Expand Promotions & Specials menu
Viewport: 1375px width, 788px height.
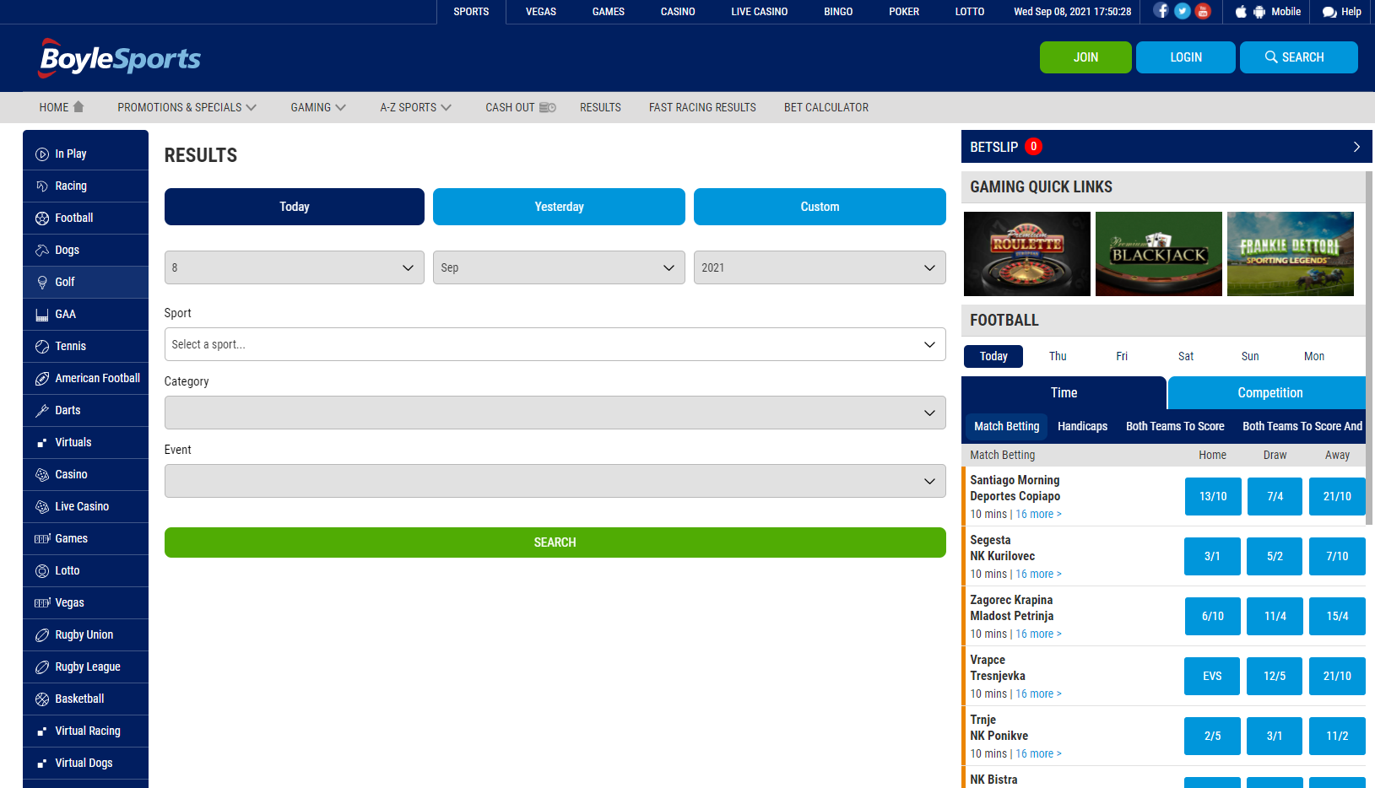click(x=187, y=107)
